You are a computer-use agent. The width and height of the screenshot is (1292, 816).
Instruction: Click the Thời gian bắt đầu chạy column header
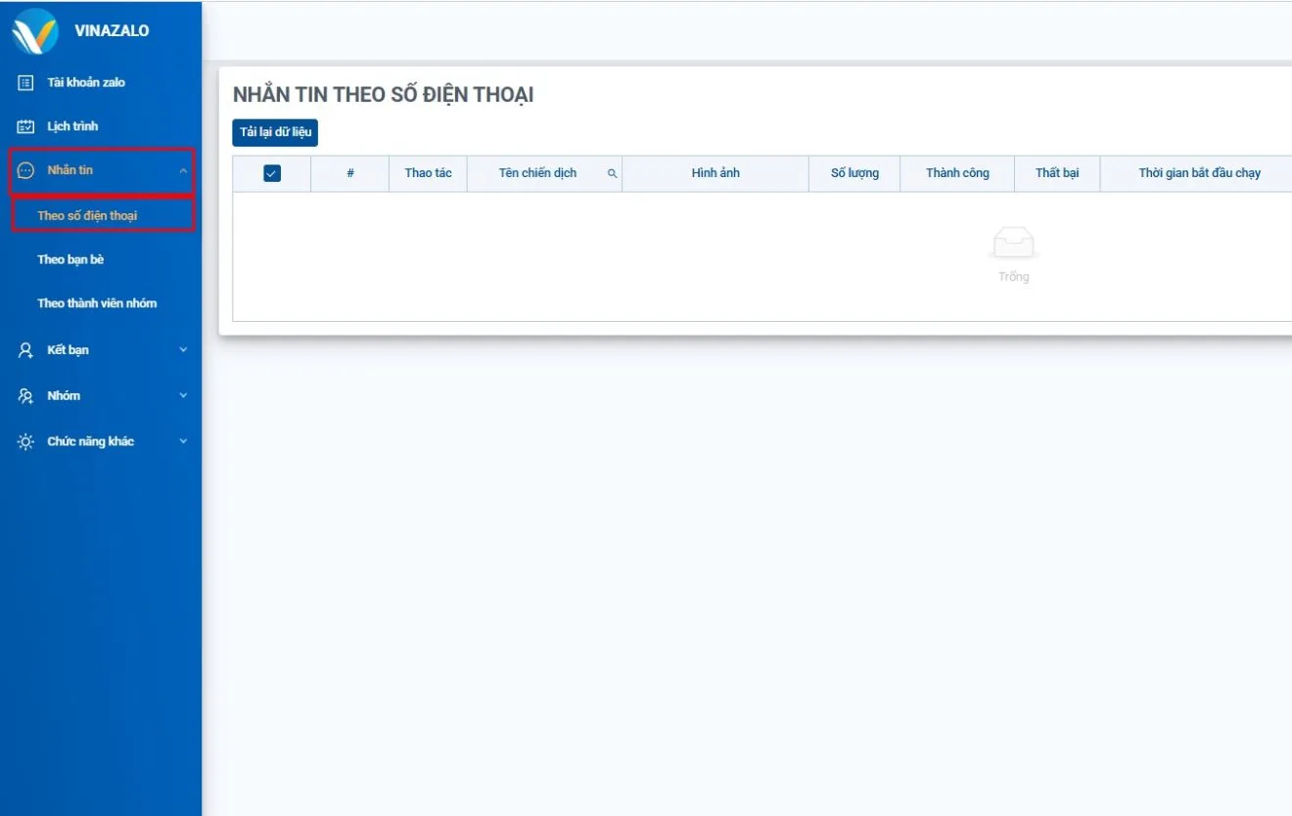click(1199, 173)
